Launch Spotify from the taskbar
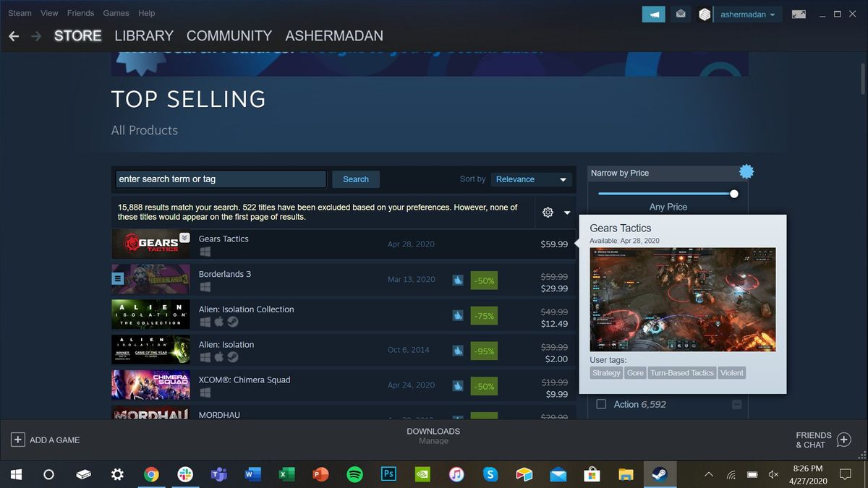Image resolution: width=868 pixels, height=488 pixels. click(354, 474)
